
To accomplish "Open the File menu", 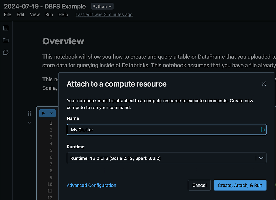I will [x=8, y=14].
